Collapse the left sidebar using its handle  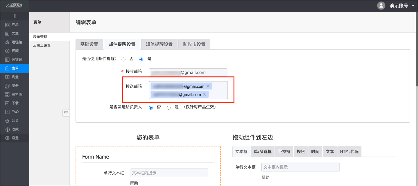pos(15,16)
